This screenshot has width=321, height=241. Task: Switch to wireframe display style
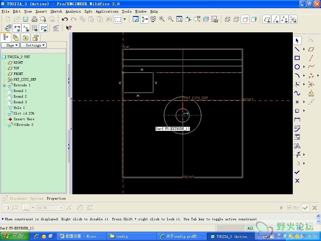coord(228,19)
